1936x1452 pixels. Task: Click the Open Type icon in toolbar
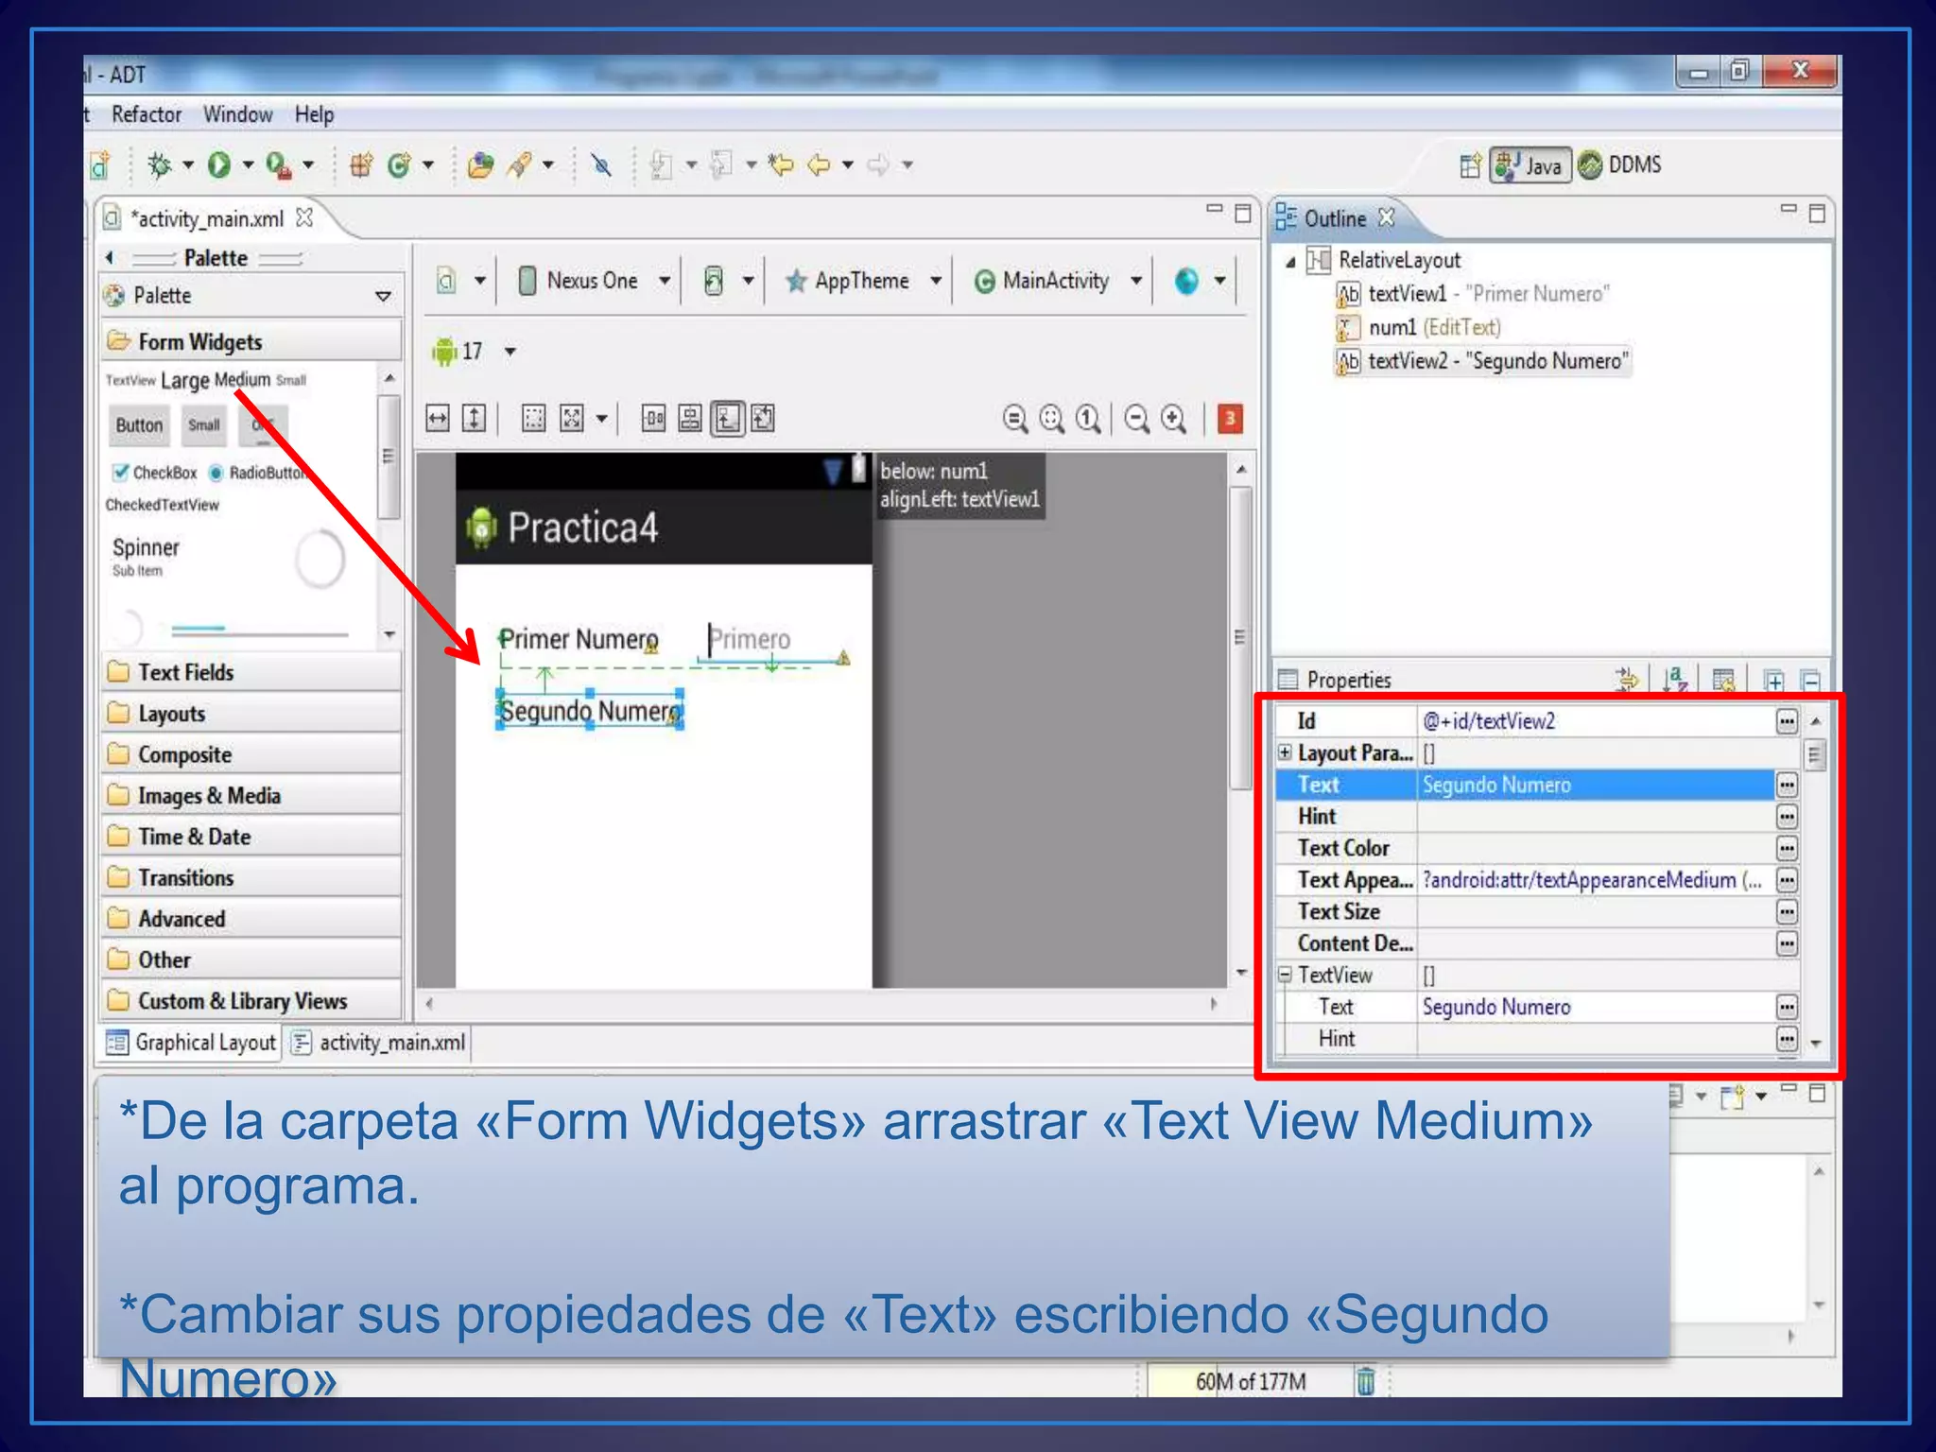pos(480,165)
